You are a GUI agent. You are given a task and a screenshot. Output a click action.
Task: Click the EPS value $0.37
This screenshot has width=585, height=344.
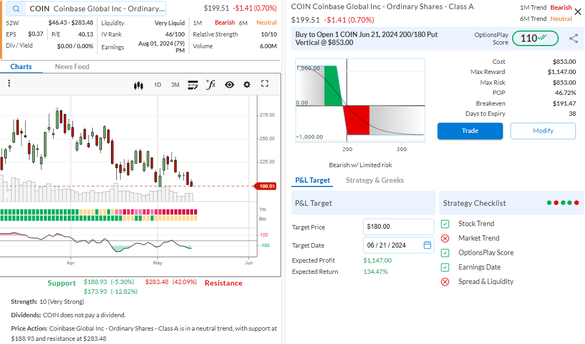pos(35,34)
